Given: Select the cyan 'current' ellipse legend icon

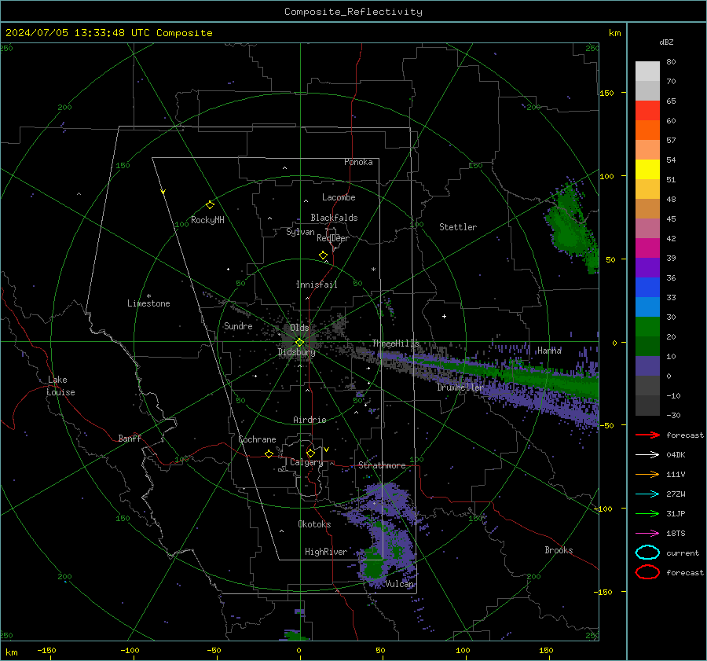Looking at the screenshot, I should pos(647,553).
